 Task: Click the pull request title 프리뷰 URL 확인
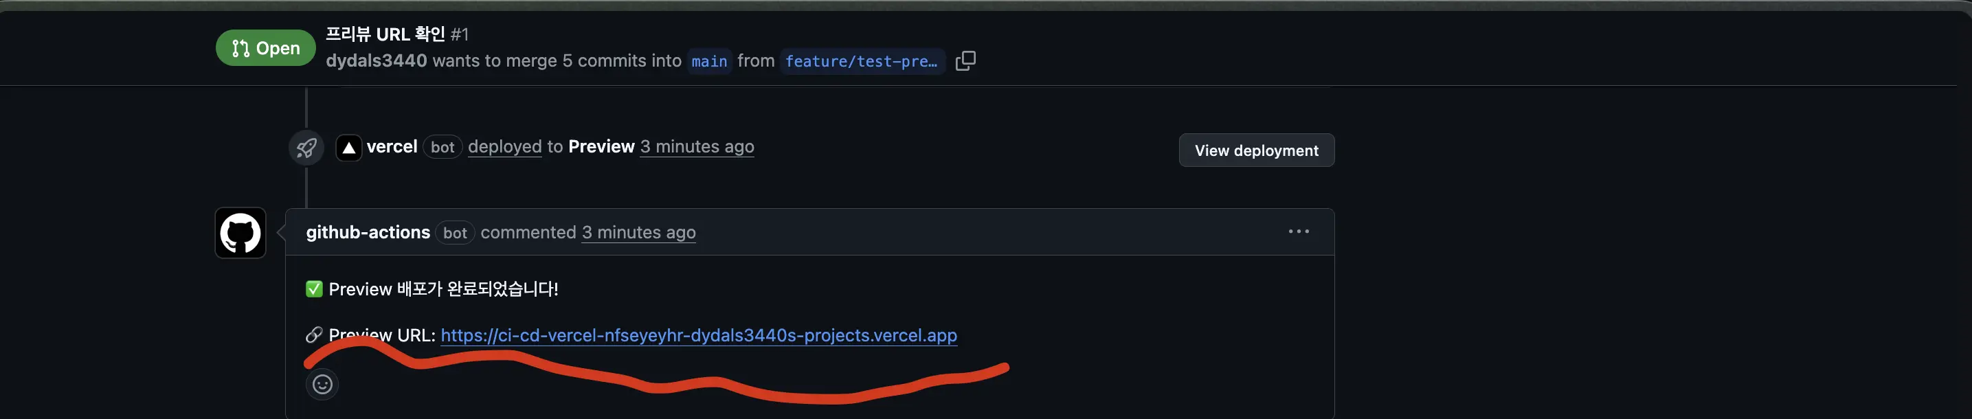(x=385, y=34)
